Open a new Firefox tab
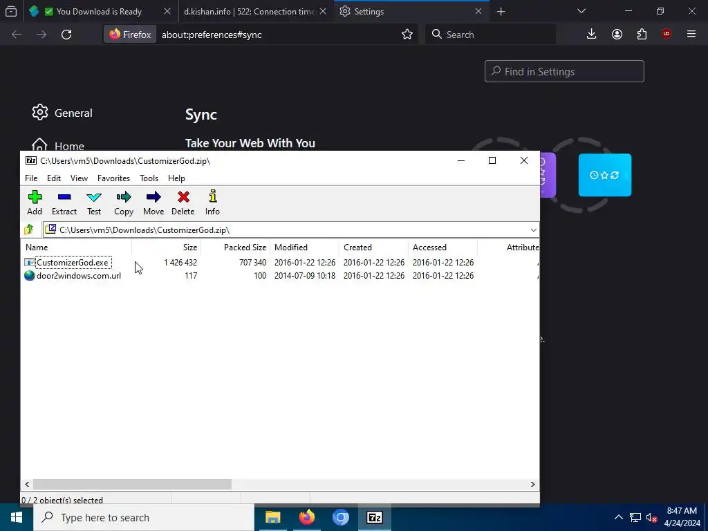This screenshot has height=531, width=708. (x=501, y=11)
